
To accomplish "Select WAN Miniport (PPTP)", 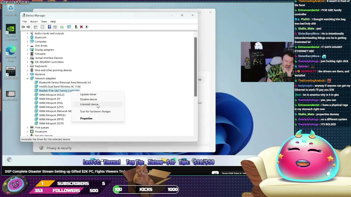I will click(51, 119).
